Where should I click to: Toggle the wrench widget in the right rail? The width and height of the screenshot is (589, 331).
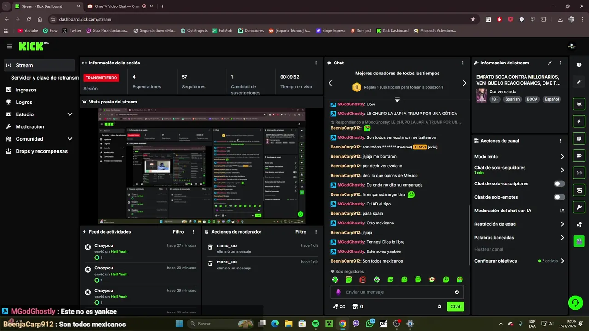click(579, 207)
